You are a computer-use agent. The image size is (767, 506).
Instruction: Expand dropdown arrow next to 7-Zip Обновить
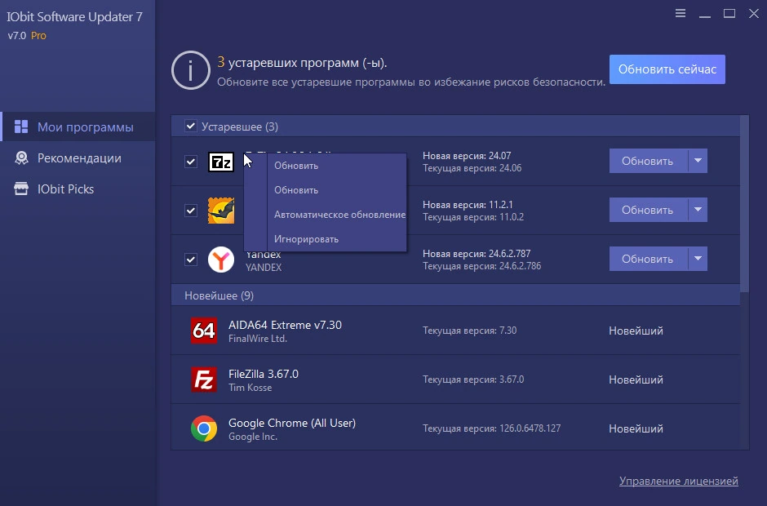click(698, 161)
